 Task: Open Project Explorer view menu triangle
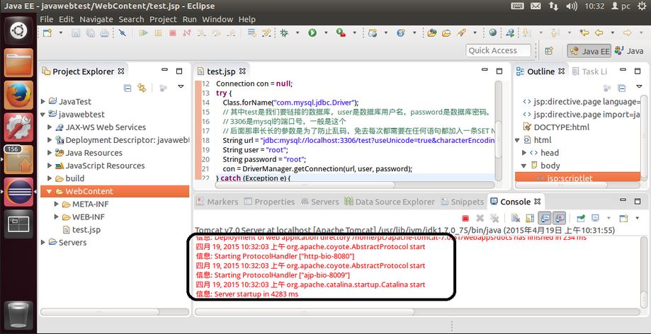181,87
